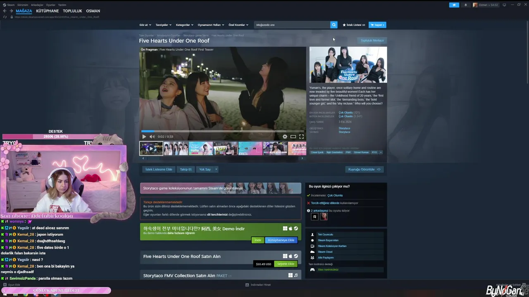Click the FMV tag
This screenshot has width=529, height=297.
click(348, 152)
